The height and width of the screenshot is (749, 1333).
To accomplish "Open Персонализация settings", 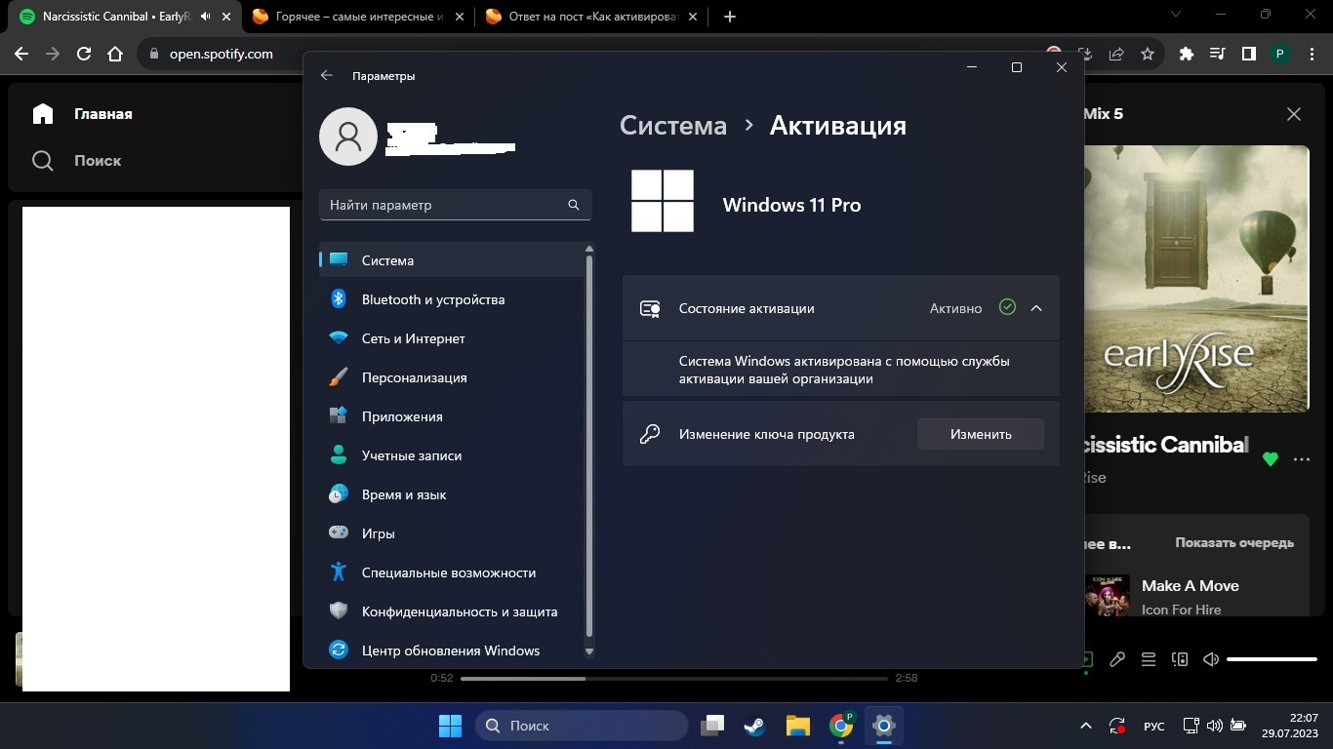I will coord(452,377).
